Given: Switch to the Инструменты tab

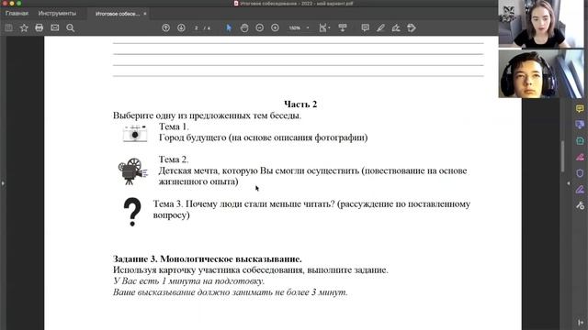Looking at the screenshot, I should point(57,14).
